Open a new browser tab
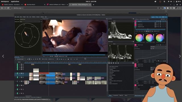 tap(94, 5)
